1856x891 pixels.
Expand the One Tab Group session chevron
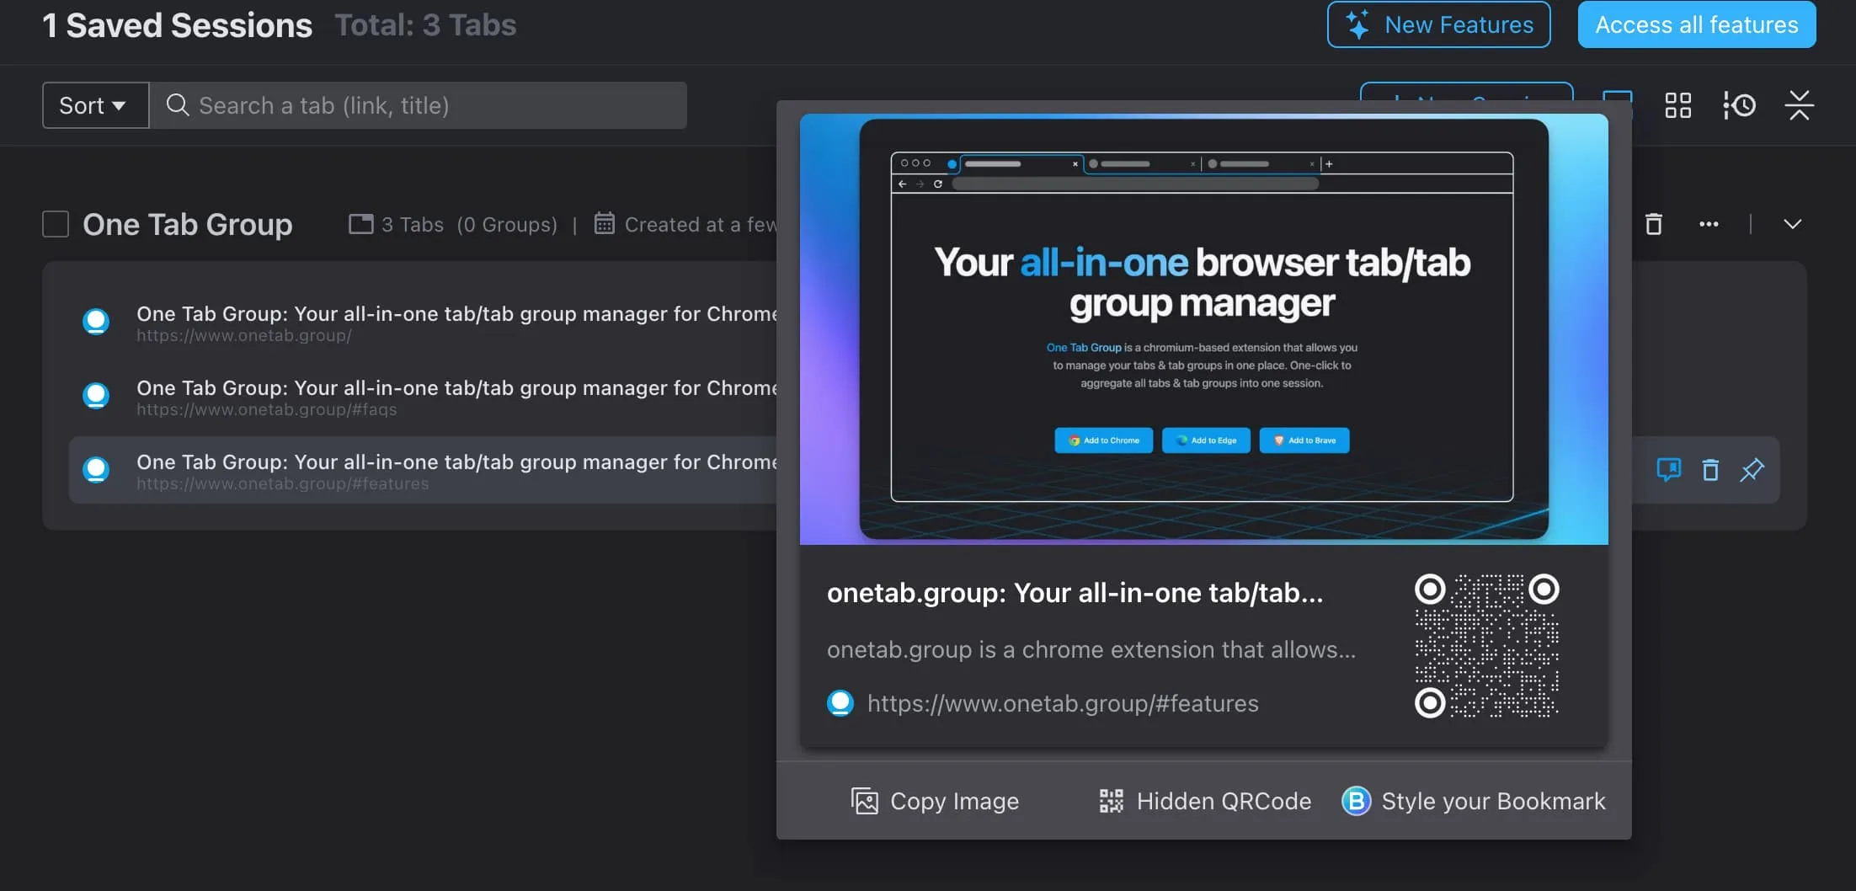point(1792,224)
